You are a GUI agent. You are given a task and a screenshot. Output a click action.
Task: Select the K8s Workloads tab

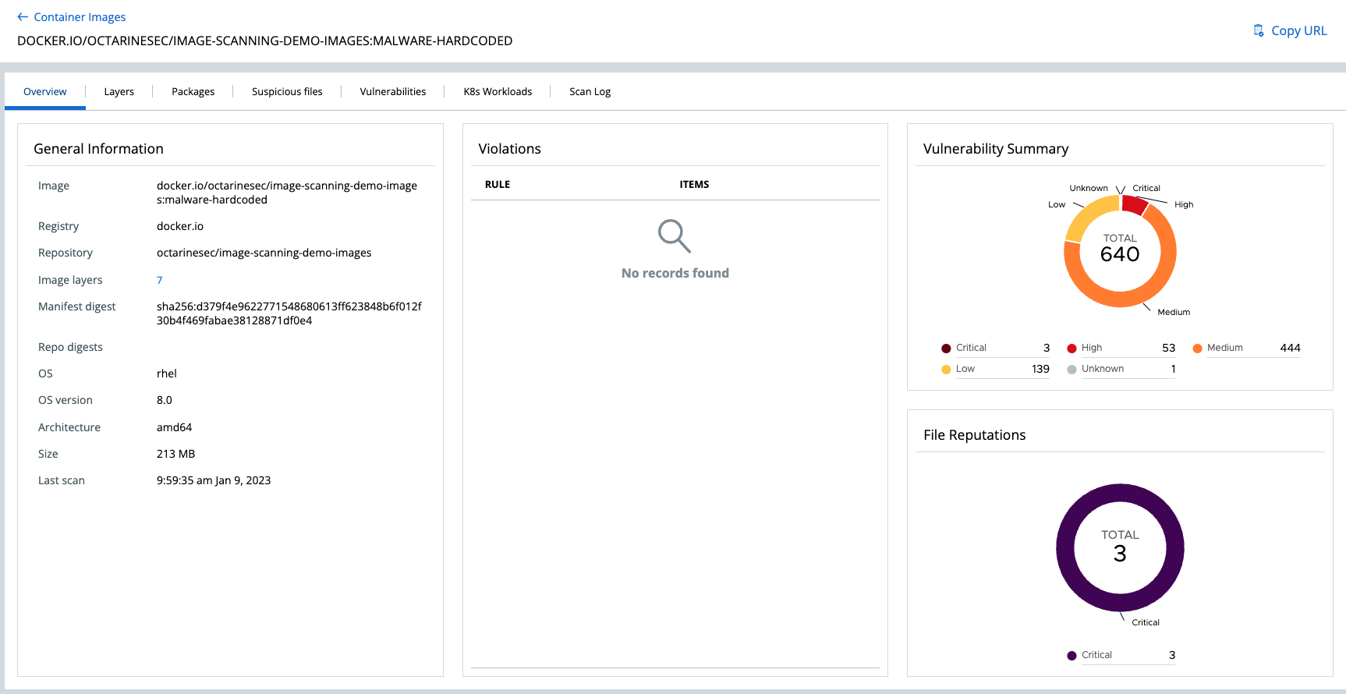coord(498,92)
